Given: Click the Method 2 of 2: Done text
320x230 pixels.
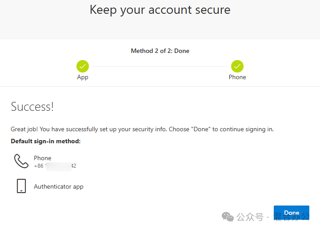Looking at the screenshot, I should 160,51.
